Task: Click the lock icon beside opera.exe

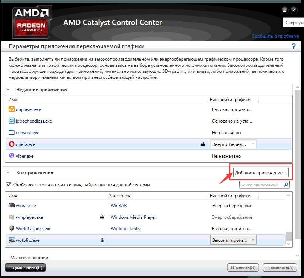Action: [202, 144]
